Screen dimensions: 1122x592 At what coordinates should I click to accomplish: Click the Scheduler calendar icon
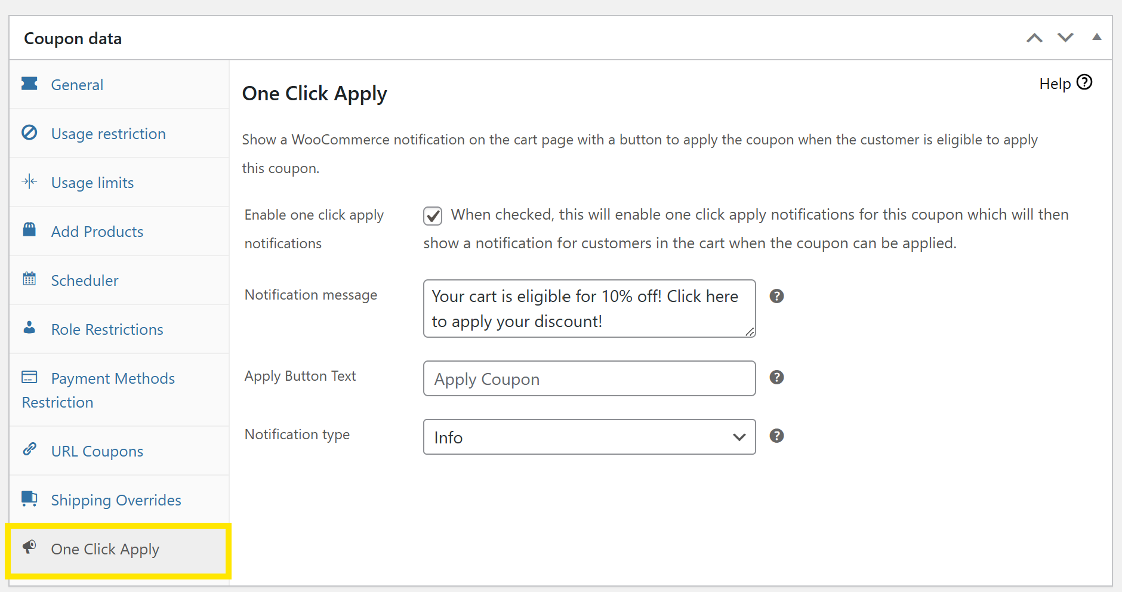coord(29,279)
